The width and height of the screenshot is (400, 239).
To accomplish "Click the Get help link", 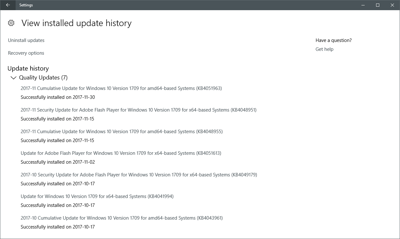I will point(324,49).
